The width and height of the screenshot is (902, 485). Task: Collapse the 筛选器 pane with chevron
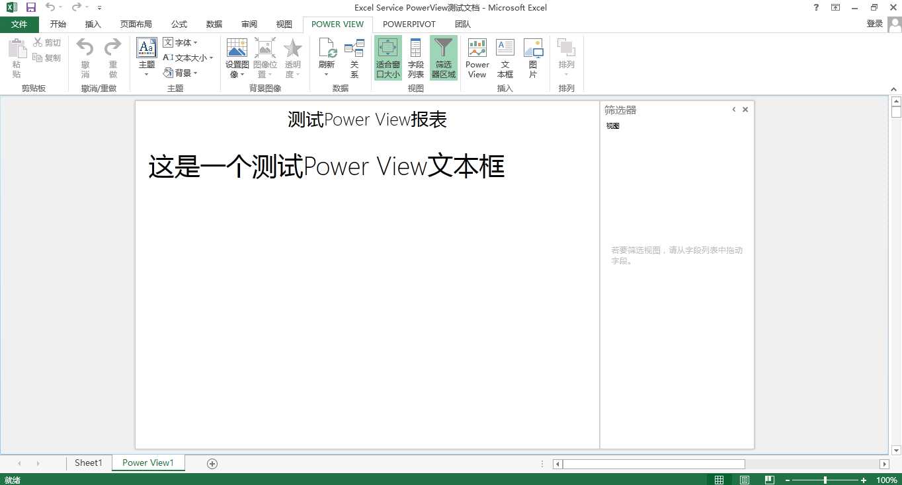(x=734, y=110)
